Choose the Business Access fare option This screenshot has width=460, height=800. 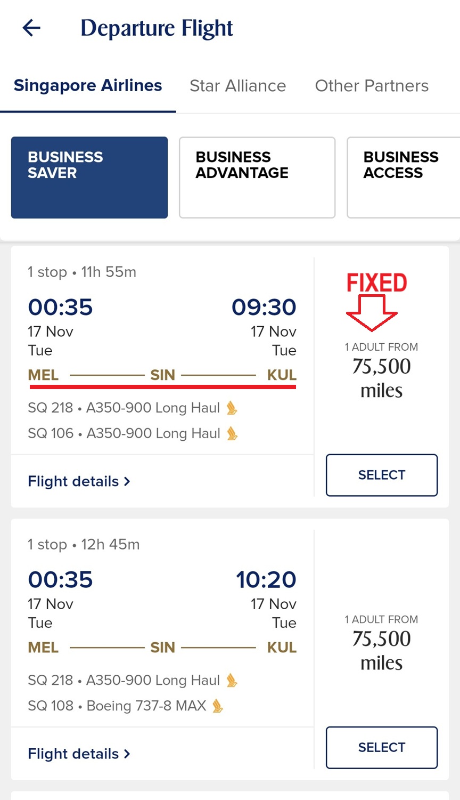point(402,177)
